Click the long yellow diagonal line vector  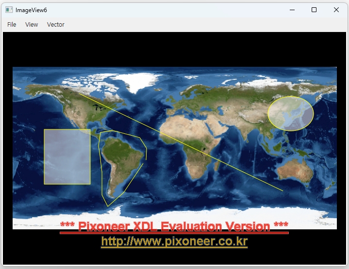pyautogui.click(x=181, y=142)
